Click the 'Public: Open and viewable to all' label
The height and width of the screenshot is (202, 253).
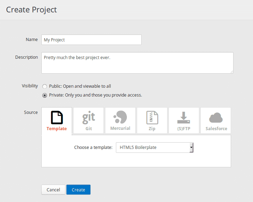pyautogui.click(x=80, y=86)
